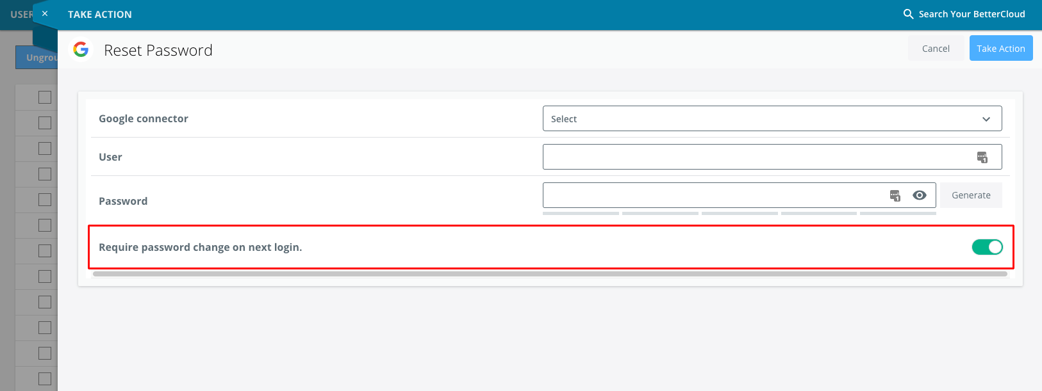Click the chevron arrow of the connector dropdown
The width and height of the screenshot is (1042, 391).
[986, 119]
